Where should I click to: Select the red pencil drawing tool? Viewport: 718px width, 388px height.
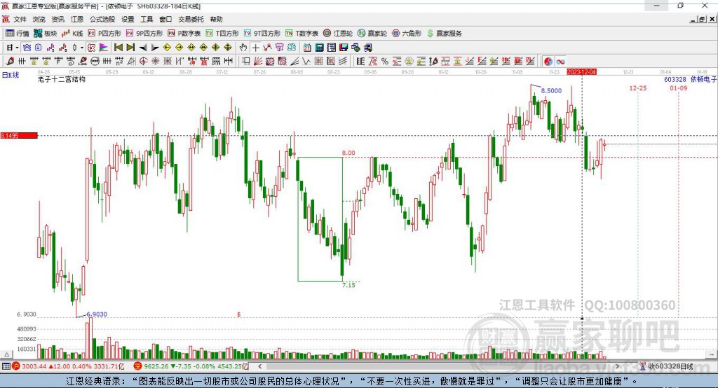pos(10,61)
